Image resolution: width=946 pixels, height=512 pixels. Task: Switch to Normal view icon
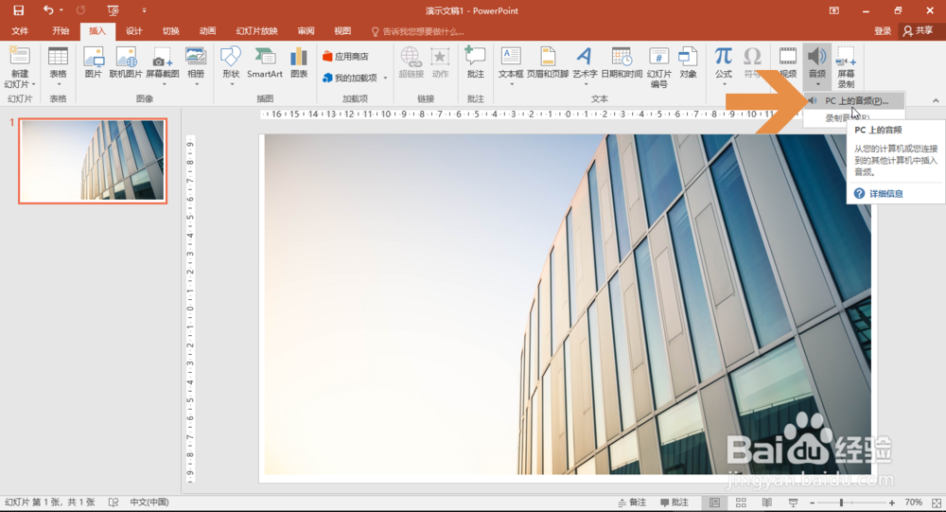(714, 503)
